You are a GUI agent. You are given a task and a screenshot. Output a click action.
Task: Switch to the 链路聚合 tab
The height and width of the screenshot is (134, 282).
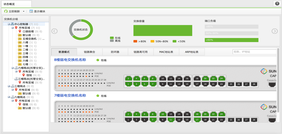pos(89,52)
